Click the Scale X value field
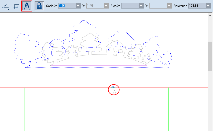The image size is (213, 131). [x=66, y=6]
